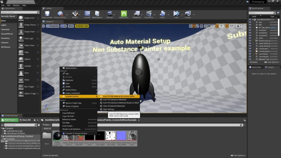
Task: Select the Rocket_Rocket_mat_NORM texture thumbnail
Action: click(x=121, y=136)
